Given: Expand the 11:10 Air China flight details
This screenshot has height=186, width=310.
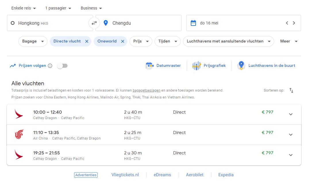Looking at the screenshot, I should (290, 135).
